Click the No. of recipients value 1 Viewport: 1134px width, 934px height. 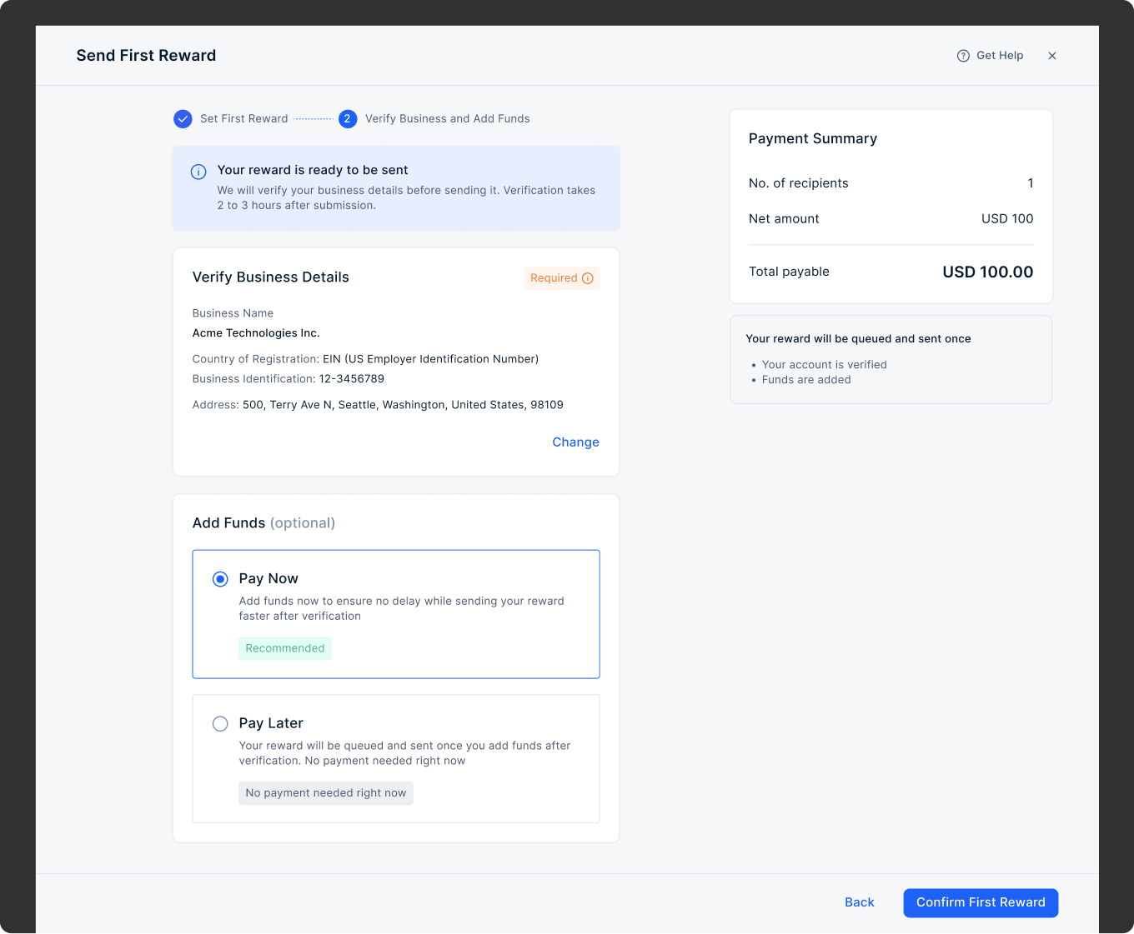1031,183
